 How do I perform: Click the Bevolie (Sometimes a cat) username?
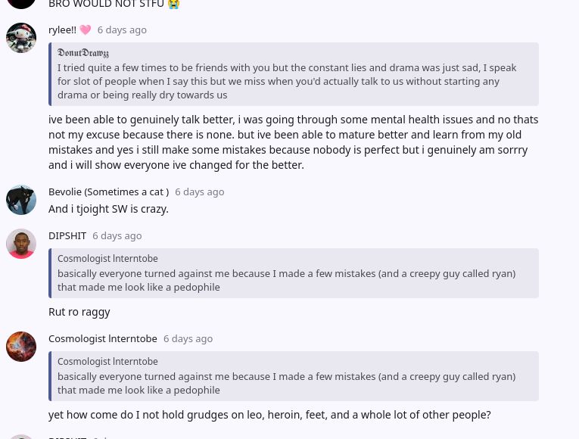tap(108, 192)
